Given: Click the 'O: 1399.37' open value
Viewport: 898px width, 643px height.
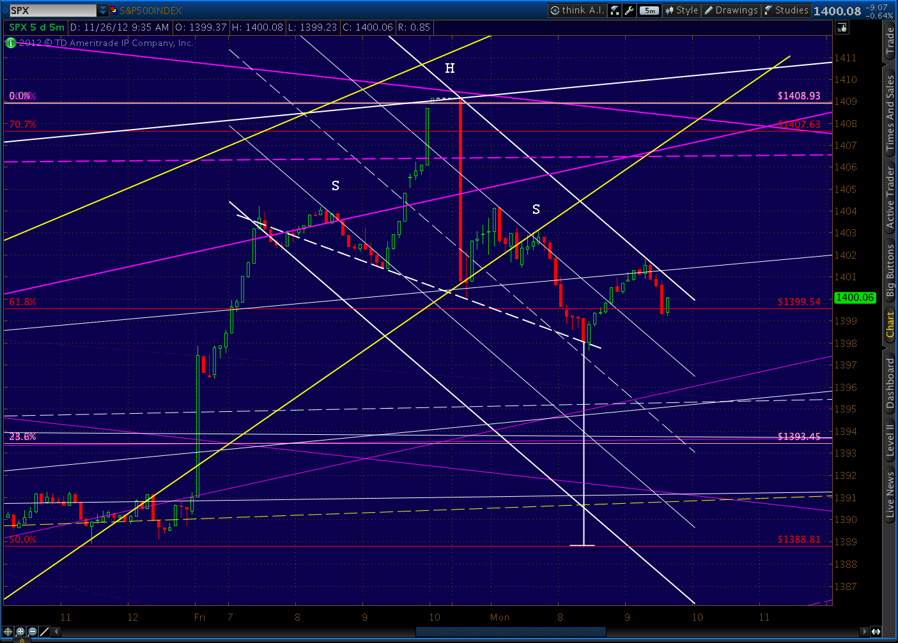Looking at the screenshot, I should click(x=201, y=27).
